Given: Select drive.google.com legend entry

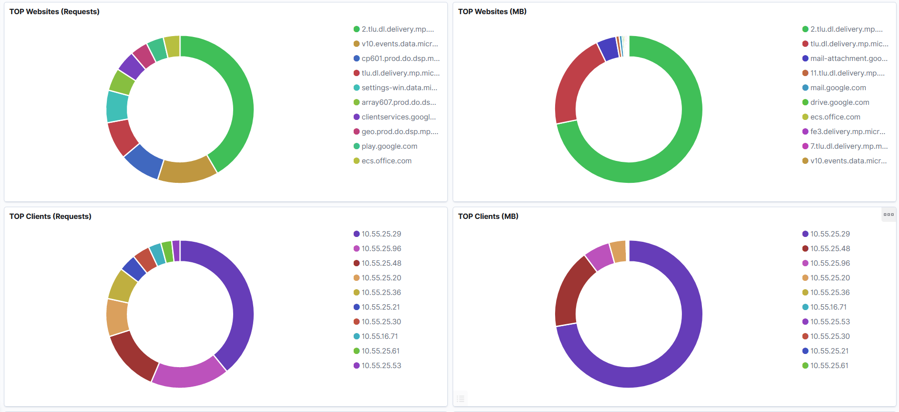Looking at the screenshot, I should (836, 102).
